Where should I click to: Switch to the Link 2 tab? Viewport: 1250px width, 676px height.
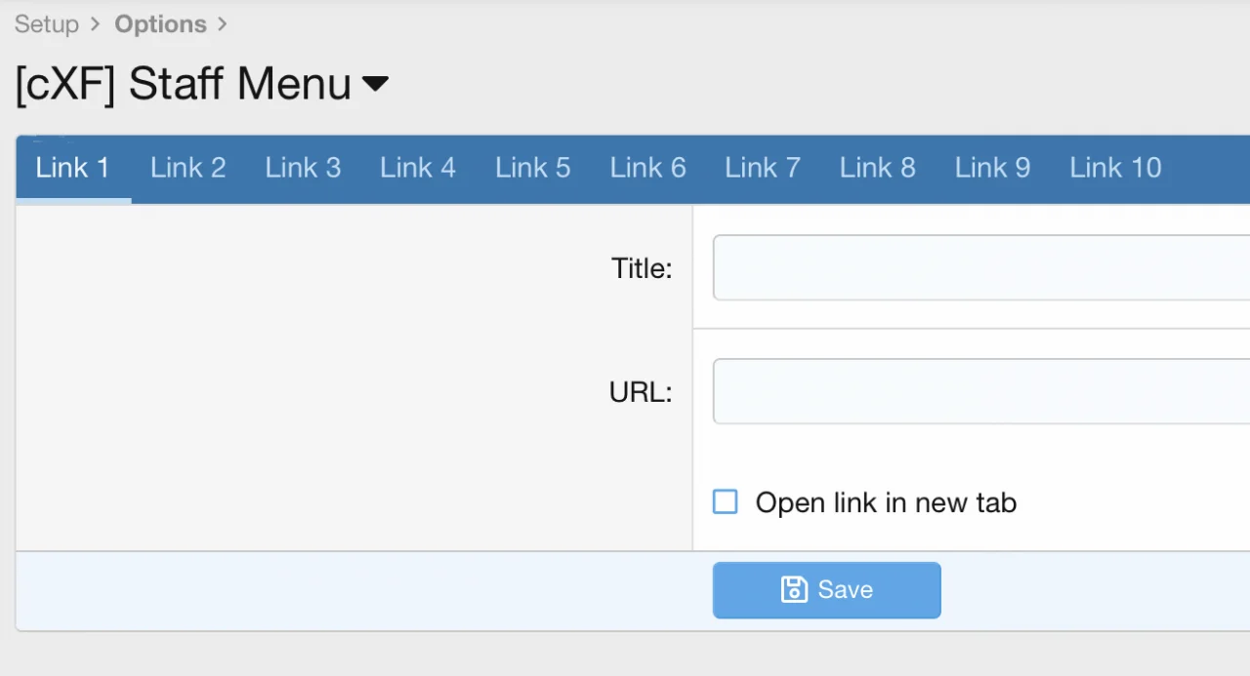188,168
